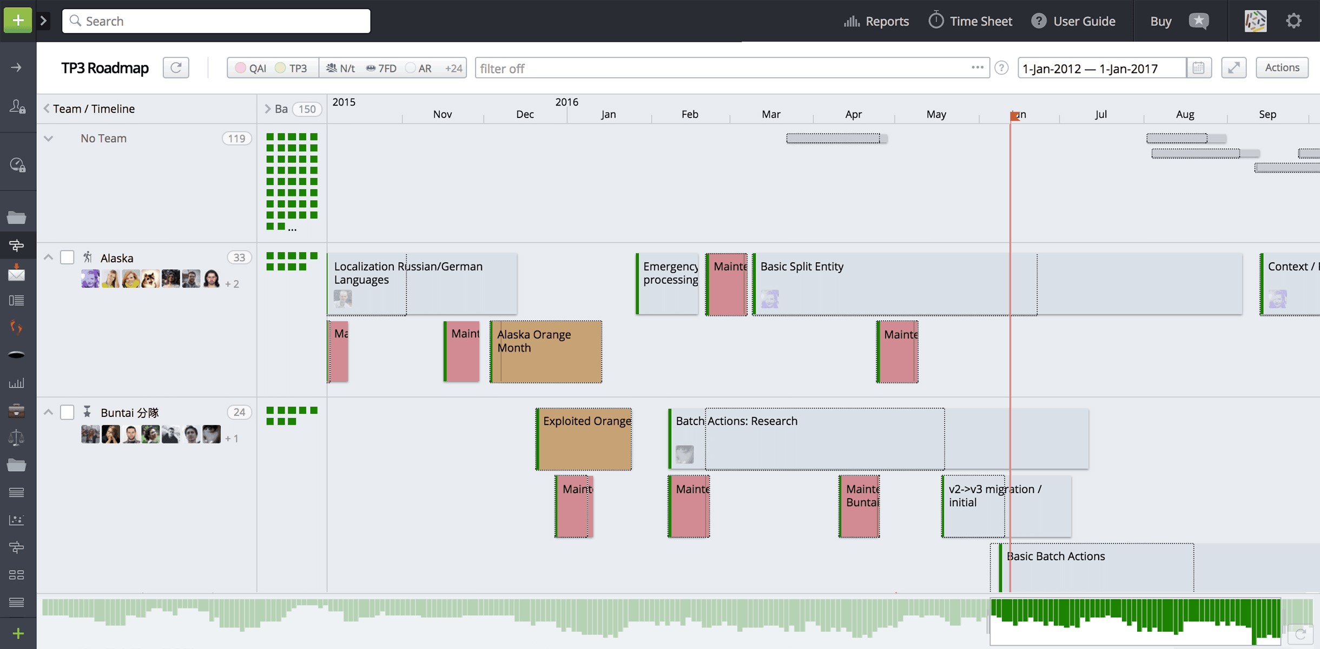The image size is (1320, 649).
Task: Open the lower signpost roadmap view
Action: click(17, 547)
